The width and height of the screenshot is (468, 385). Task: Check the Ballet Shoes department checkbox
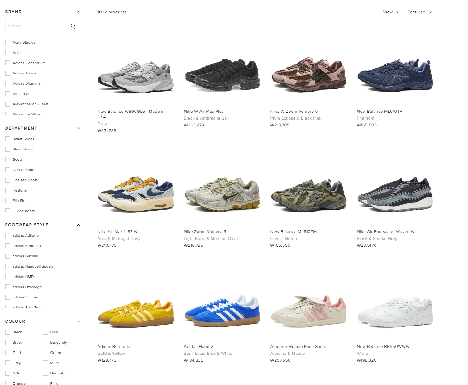pyautogui.click(x=8, y=139)
